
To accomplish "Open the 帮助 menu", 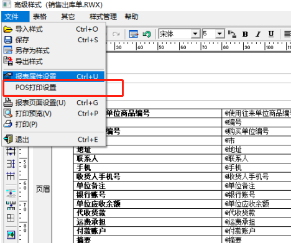I will [x=131, y=17].
